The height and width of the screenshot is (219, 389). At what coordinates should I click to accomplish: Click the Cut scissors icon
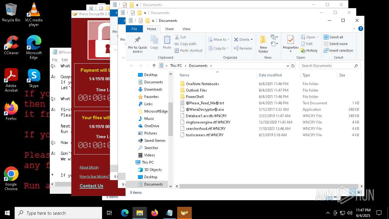(177, 37)
